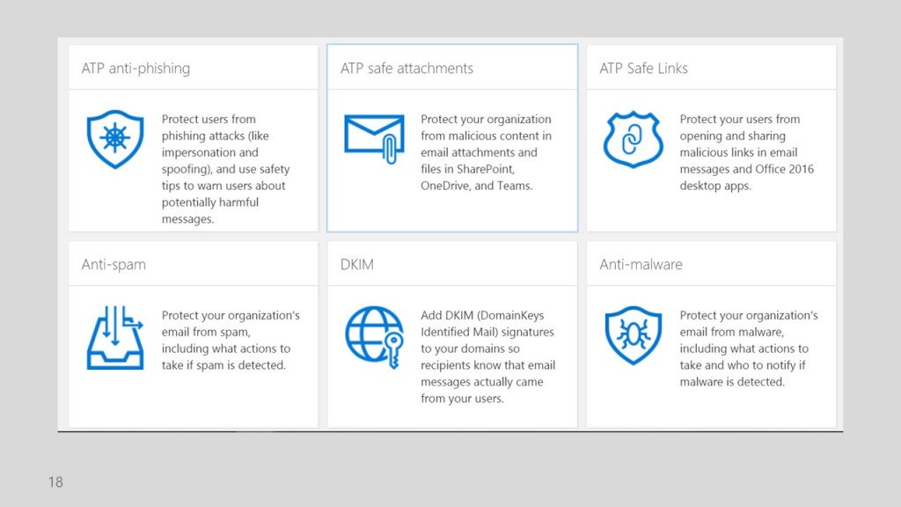Click the slide number 18
This screenshot has width=901, height=507.
(x=55, y=482)
